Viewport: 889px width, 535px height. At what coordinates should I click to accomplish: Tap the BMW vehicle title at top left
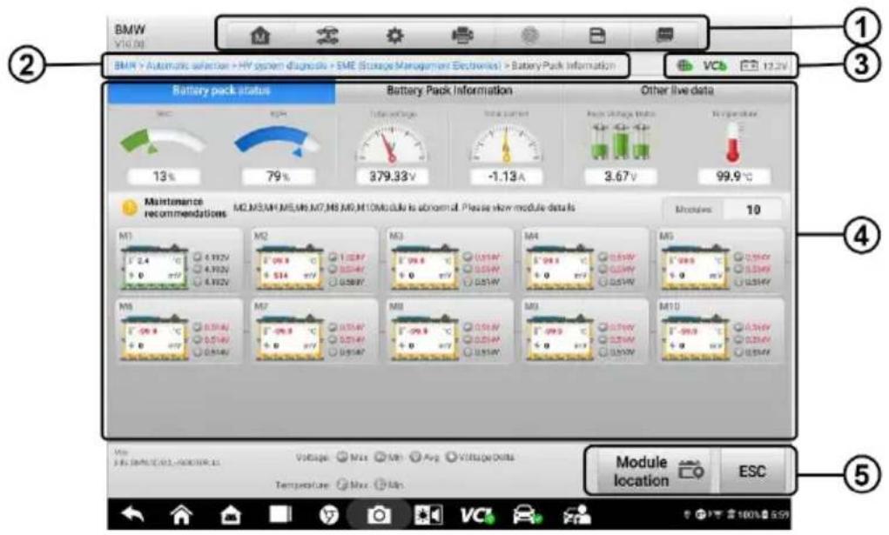pos(130,30)
